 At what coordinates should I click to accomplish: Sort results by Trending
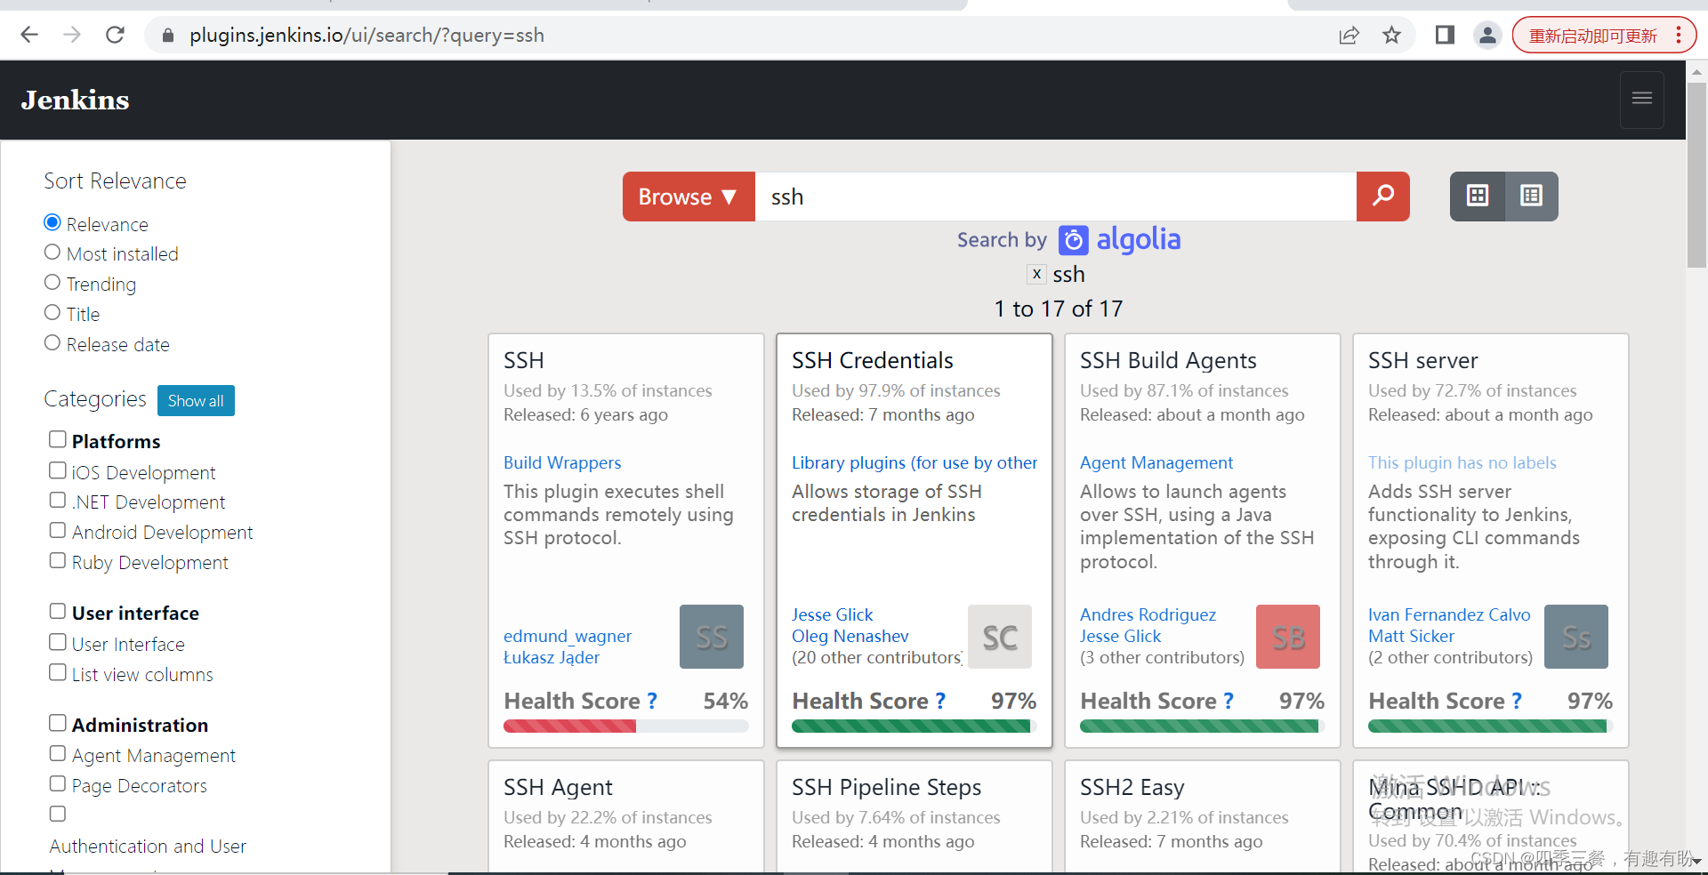point(52,283)
